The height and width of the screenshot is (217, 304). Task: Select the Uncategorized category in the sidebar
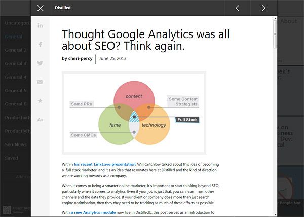(x=16, y=23)
